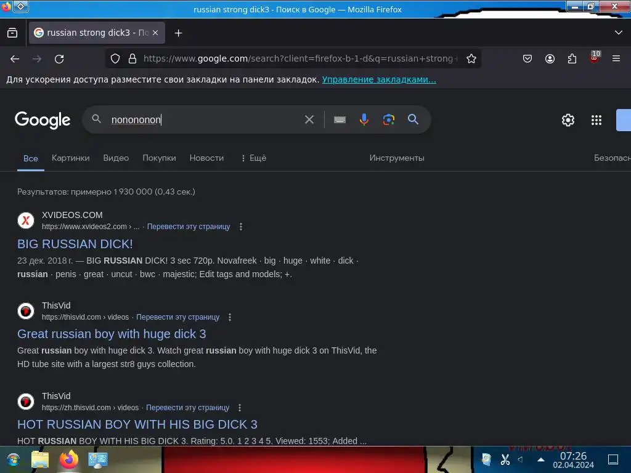Click the site security padlock icon
The width and height of the screenshot is (631, 473).
click(x=132, y=59)
